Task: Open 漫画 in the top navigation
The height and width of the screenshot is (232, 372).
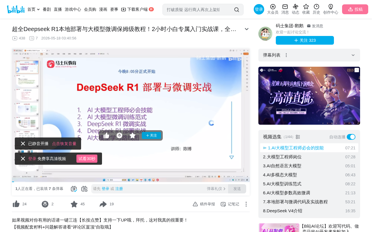Action: tap(103, 9)
